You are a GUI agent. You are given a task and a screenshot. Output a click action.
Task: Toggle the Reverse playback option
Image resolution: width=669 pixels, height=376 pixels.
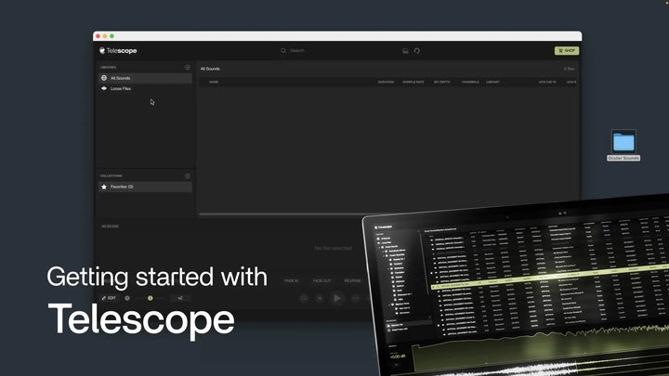353,280
